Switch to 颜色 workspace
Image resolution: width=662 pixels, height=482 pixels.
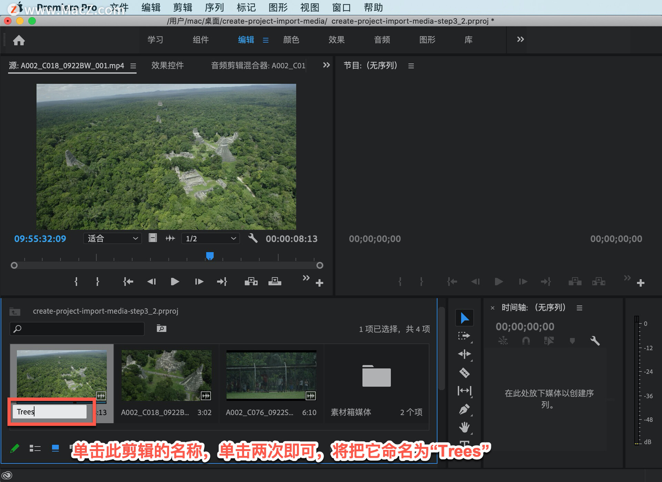tap(291, 40)
